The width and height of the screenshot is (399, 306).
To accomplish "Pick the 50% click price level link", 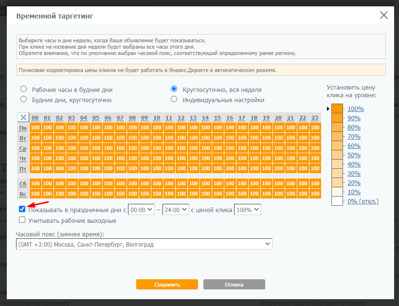I will pyautogui.click(x=354, y=155).
